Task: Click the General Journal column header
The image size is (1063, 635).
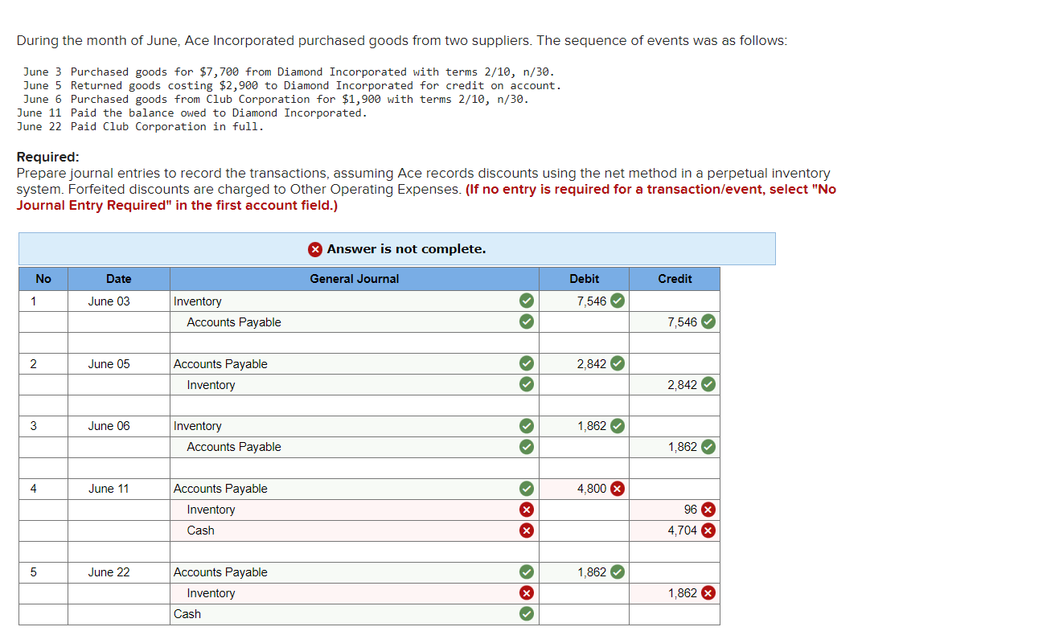Action: point(354,279)
